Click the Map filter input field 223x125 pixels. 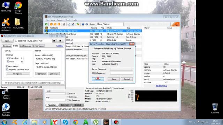coord(56,100)
